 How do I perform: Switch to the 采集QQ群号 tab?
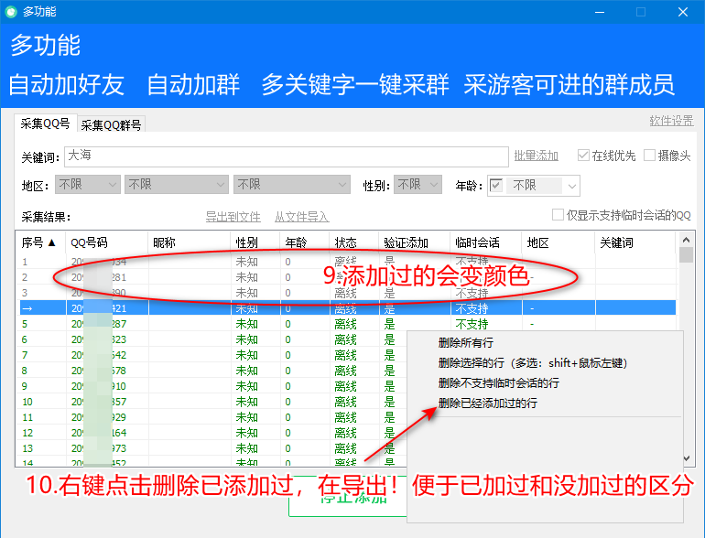pyautogui.click(x=111, y=125)
